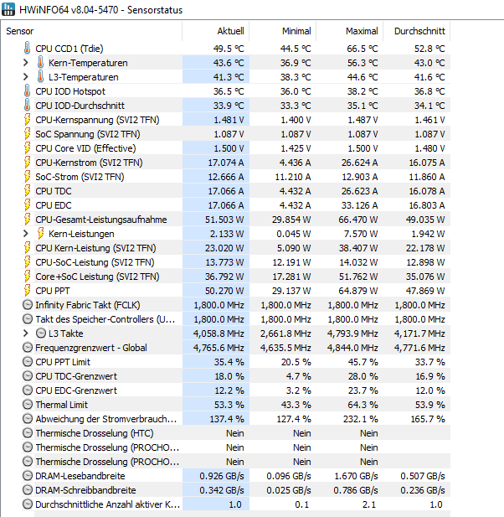The width and height of the screenshot is (504, 517).
Task: Click the clock icon next to L3 Takte
Action: coord(41,333)
